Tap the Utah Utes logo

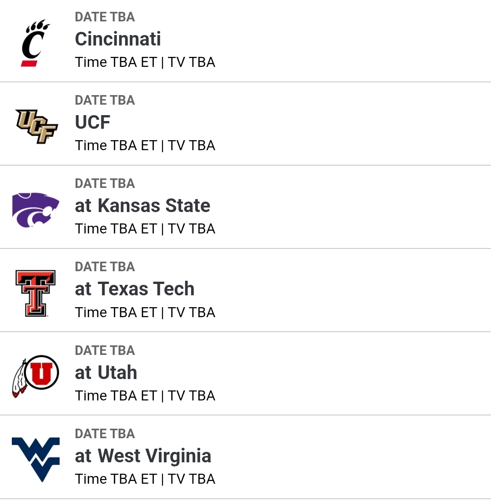tap(35, 376)
